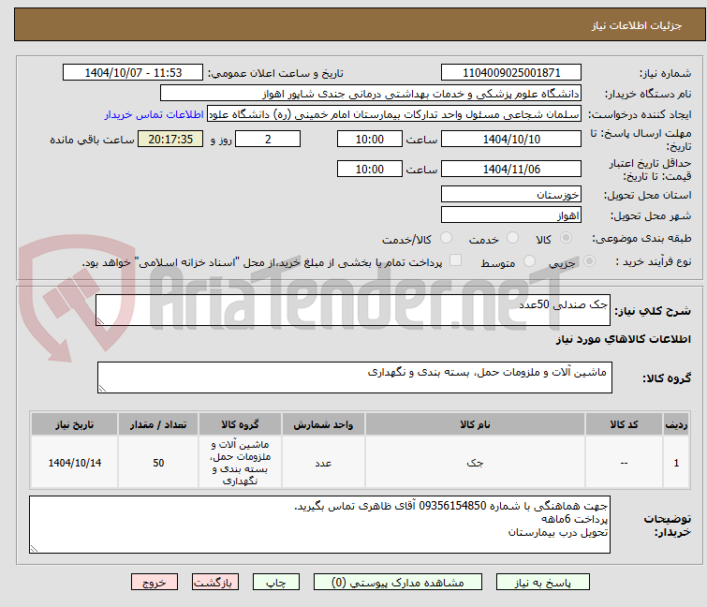Click the 'چاپ' print button
The height and width of the screenshot is (607, 707).
276,583
